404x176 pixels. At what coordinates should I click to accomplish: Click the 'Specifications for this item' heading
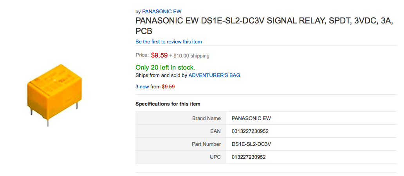tap(168, 104)
